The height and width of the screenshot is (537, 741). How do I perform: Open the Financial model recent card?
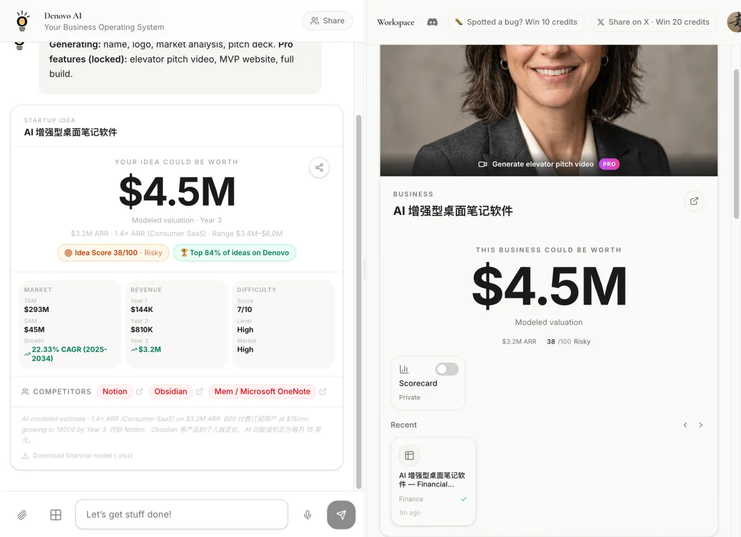pyautogui.click(x=433, y=481)
